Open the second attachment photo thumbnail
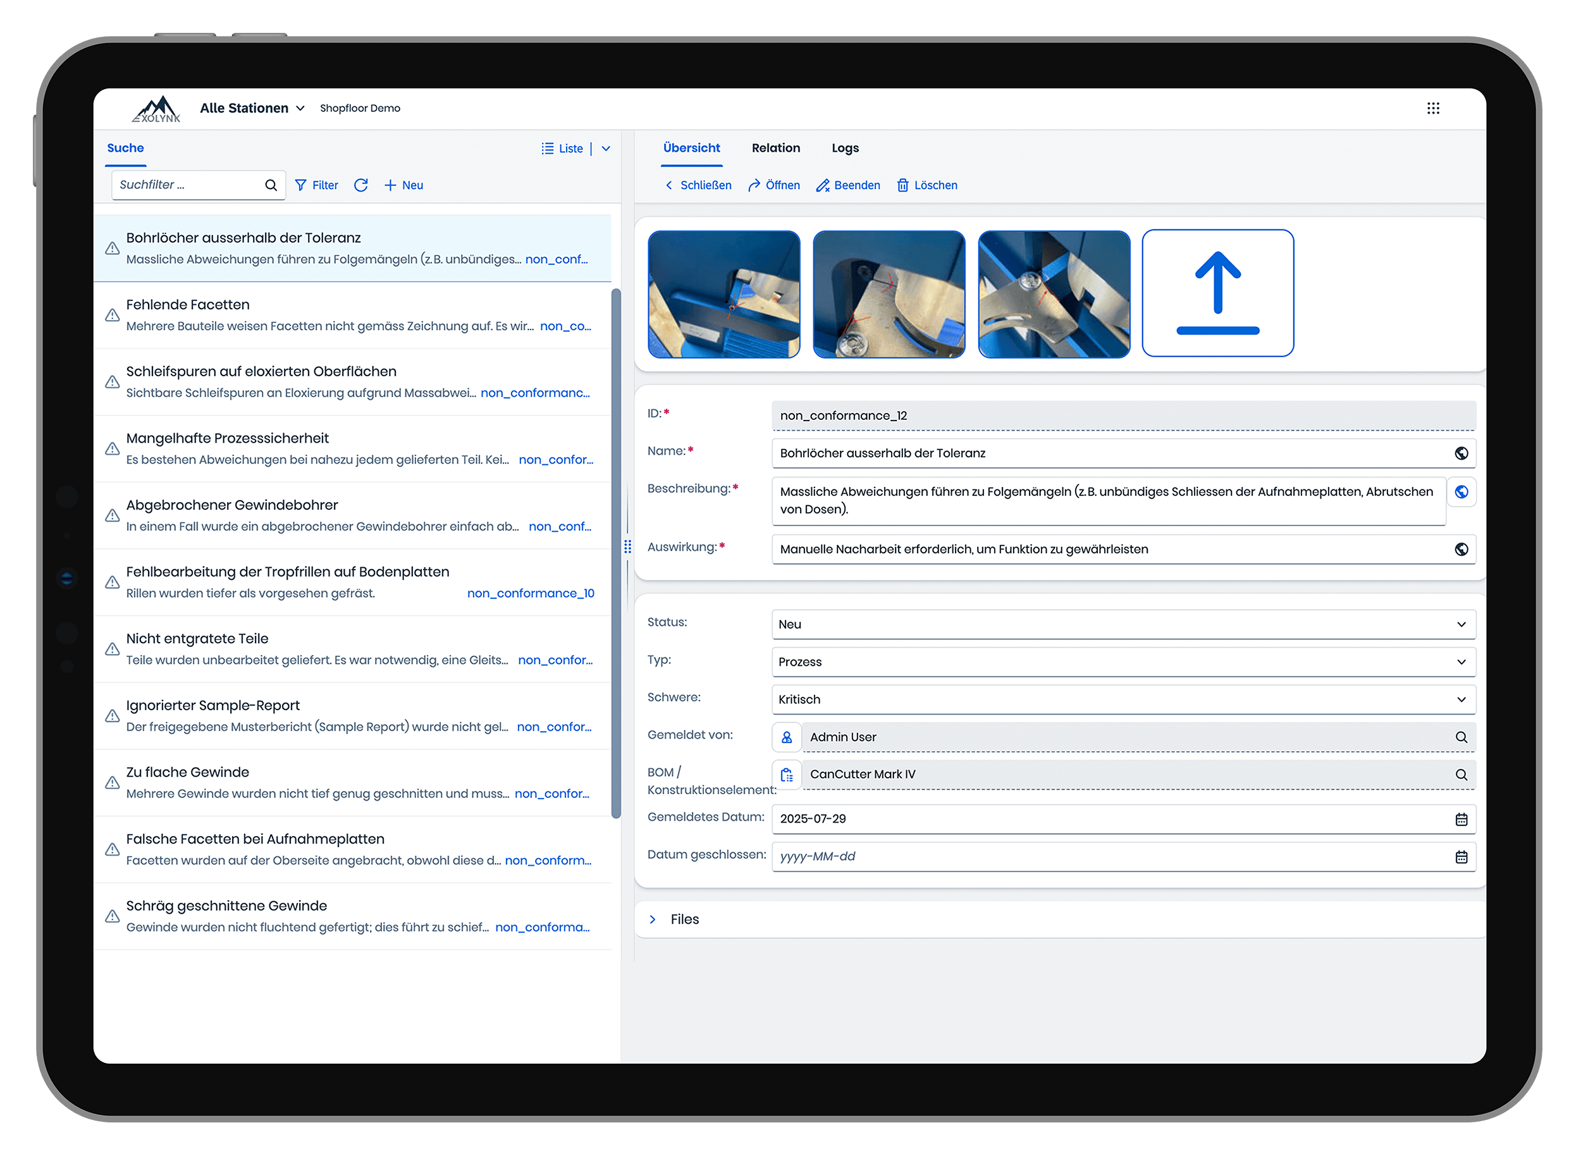Screen dimensions: 1581x1161 click(889, 295)
